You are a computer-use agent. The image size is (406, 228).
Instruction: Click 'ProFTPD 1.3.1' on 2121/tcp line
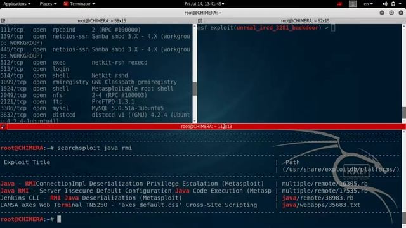click(x=113, y=101)
